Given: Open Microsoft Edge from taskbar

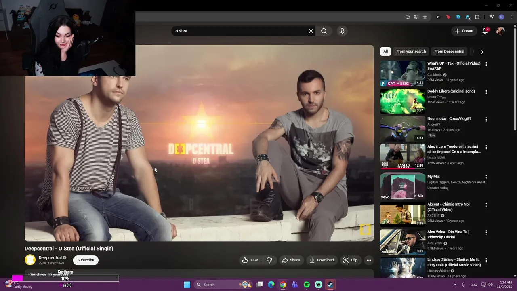Looking at the screenshot, I should tap(271, 285).
